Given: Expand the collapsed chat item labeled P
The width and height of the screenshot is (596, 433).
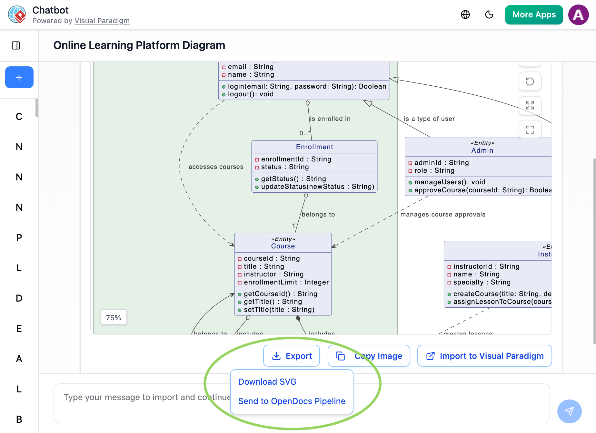Looking at the screenshot, I should [x=19, y=237].
